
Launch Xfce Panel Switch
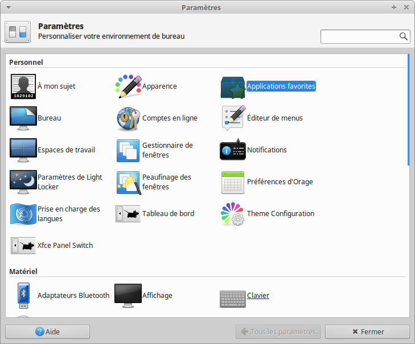(23, 246)
